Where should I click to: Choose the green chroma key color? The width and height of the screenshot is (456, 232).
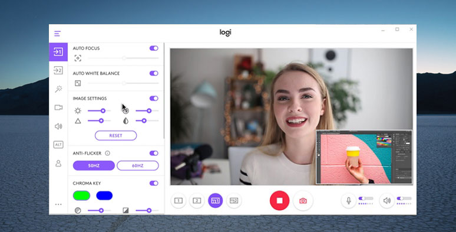[x=81, y=195]
